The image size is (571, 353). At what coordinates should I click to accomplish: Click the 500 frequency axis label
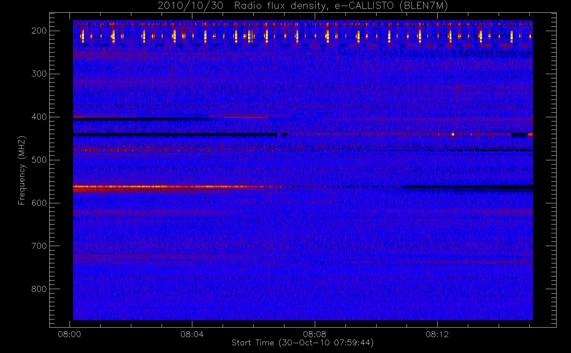(39, 160)
